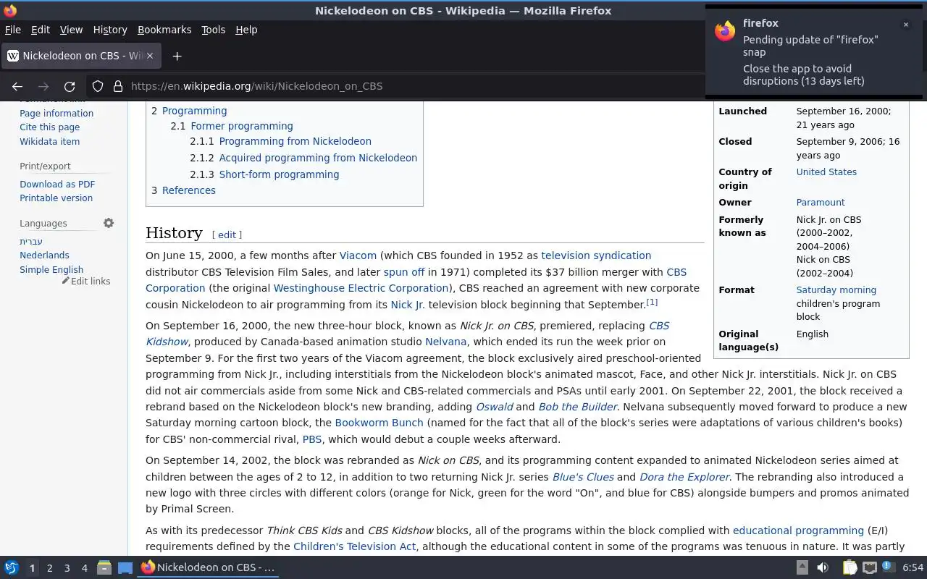Jump to Programming from Nickelodeon in contents
Viewport: 927px width, 579px height.
(295, 141)
